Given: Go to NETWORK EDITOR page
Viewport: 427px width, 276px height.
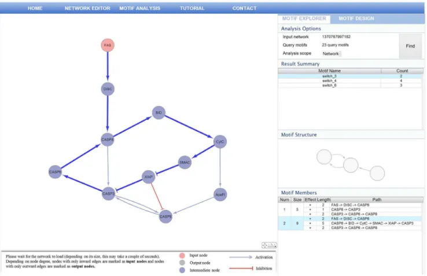Looking at the screenshot, I should 87,8.
